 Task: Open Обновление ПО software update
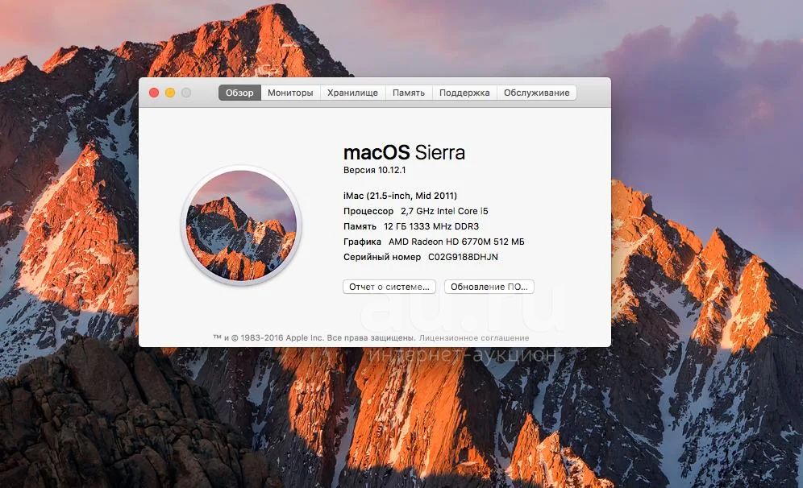[x=489, y=287]
